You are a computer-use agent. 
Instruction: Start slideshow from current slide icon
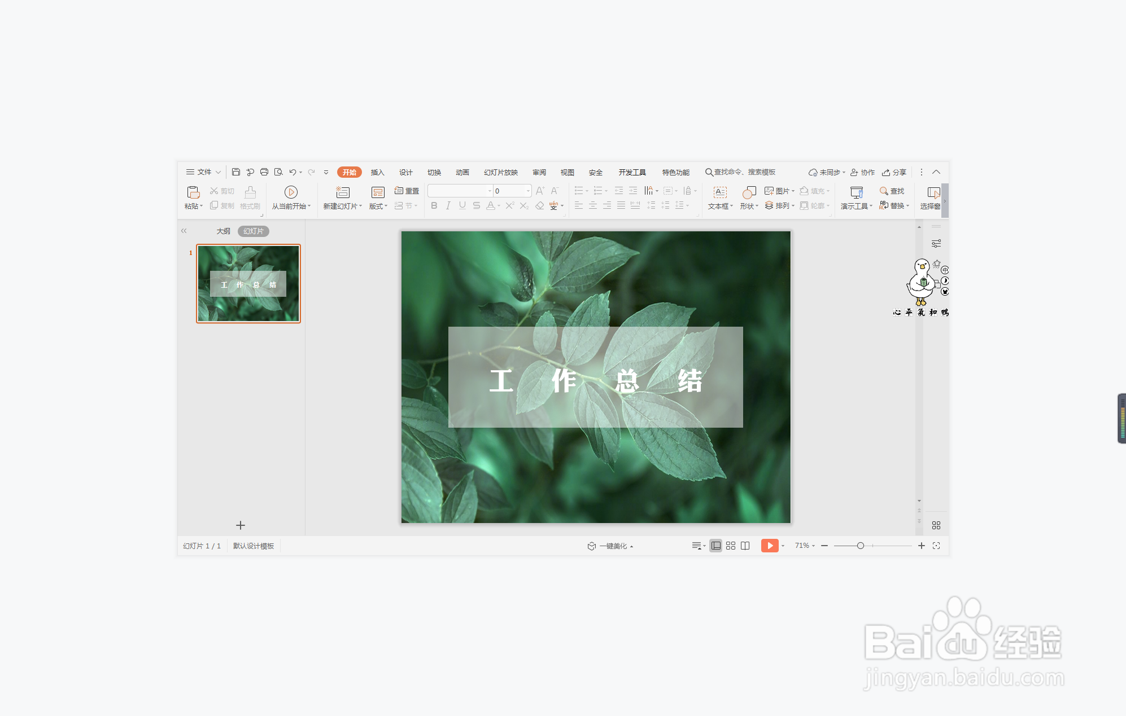291,192
